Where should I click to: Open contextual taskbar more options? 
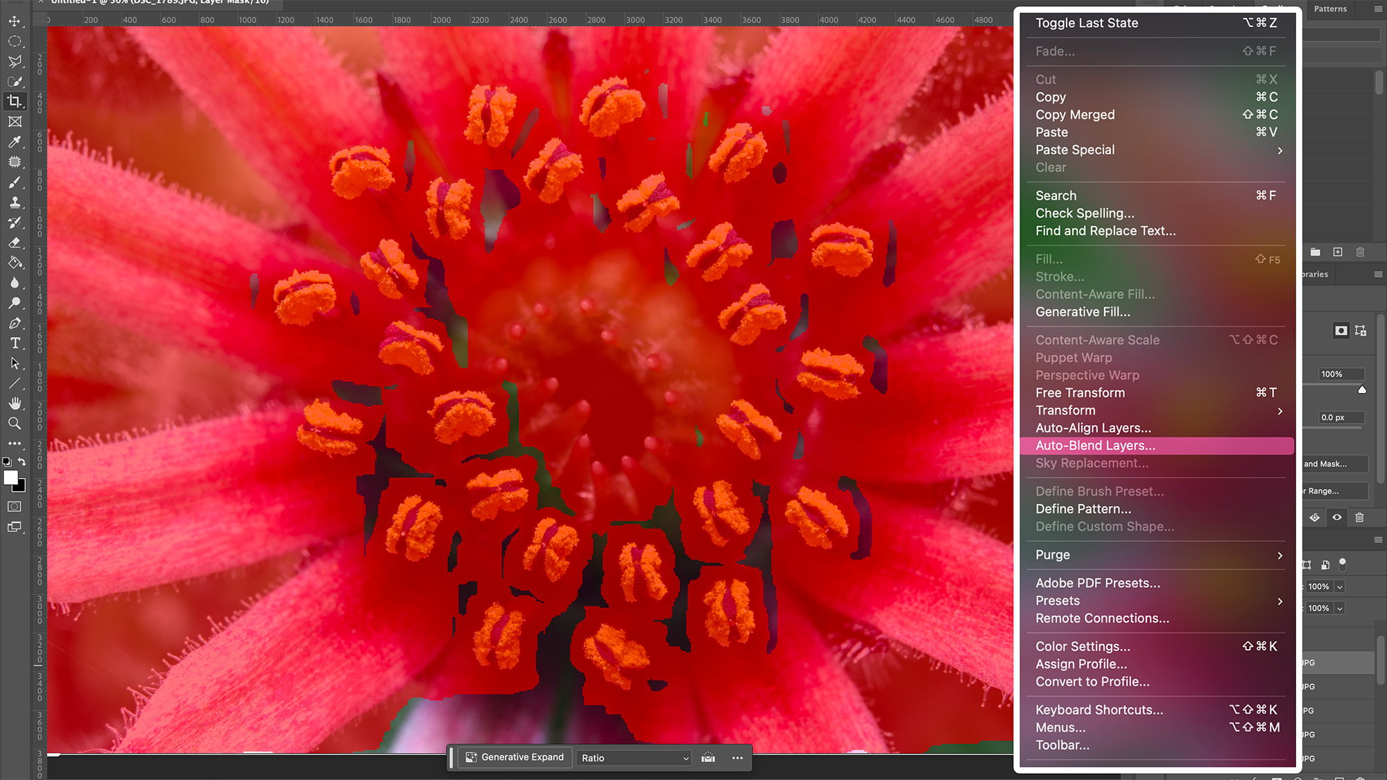point(737,758)
